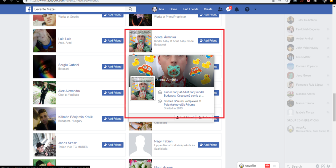Open Create in top navigation

click(208, 9)
